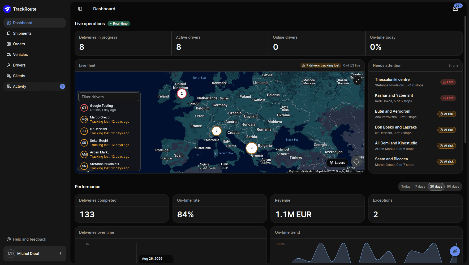Click the Aug 26, 2026 chart tooltip
The width and height of the screenshot is (469, 265).
point(156,259)
